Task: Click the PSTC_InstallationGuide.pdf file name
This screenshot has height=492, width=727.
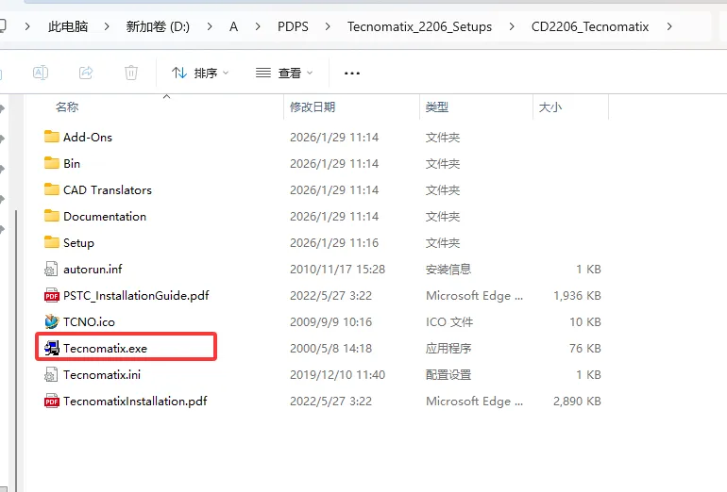Action: (136, 295)
